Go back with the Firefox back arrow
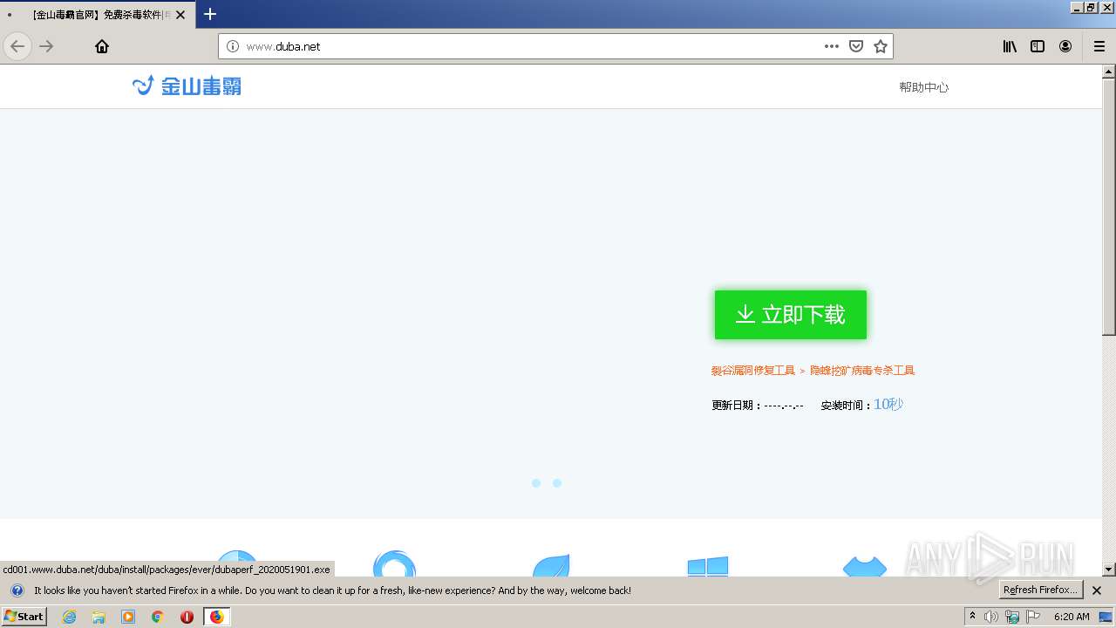 tap(17, 46)
